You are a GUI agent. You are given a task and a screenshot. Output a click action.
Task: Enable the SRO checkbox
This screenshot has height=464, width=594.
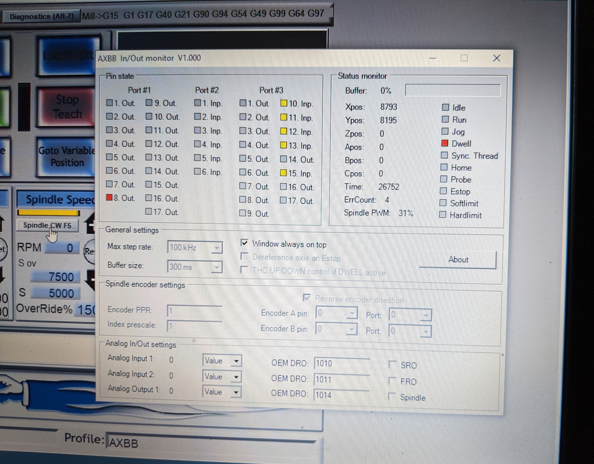click(392, 364)
